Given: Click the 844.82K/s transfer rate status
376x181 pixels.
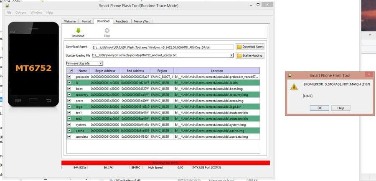Looking at the screenshot, I should (x=80, y=168).
